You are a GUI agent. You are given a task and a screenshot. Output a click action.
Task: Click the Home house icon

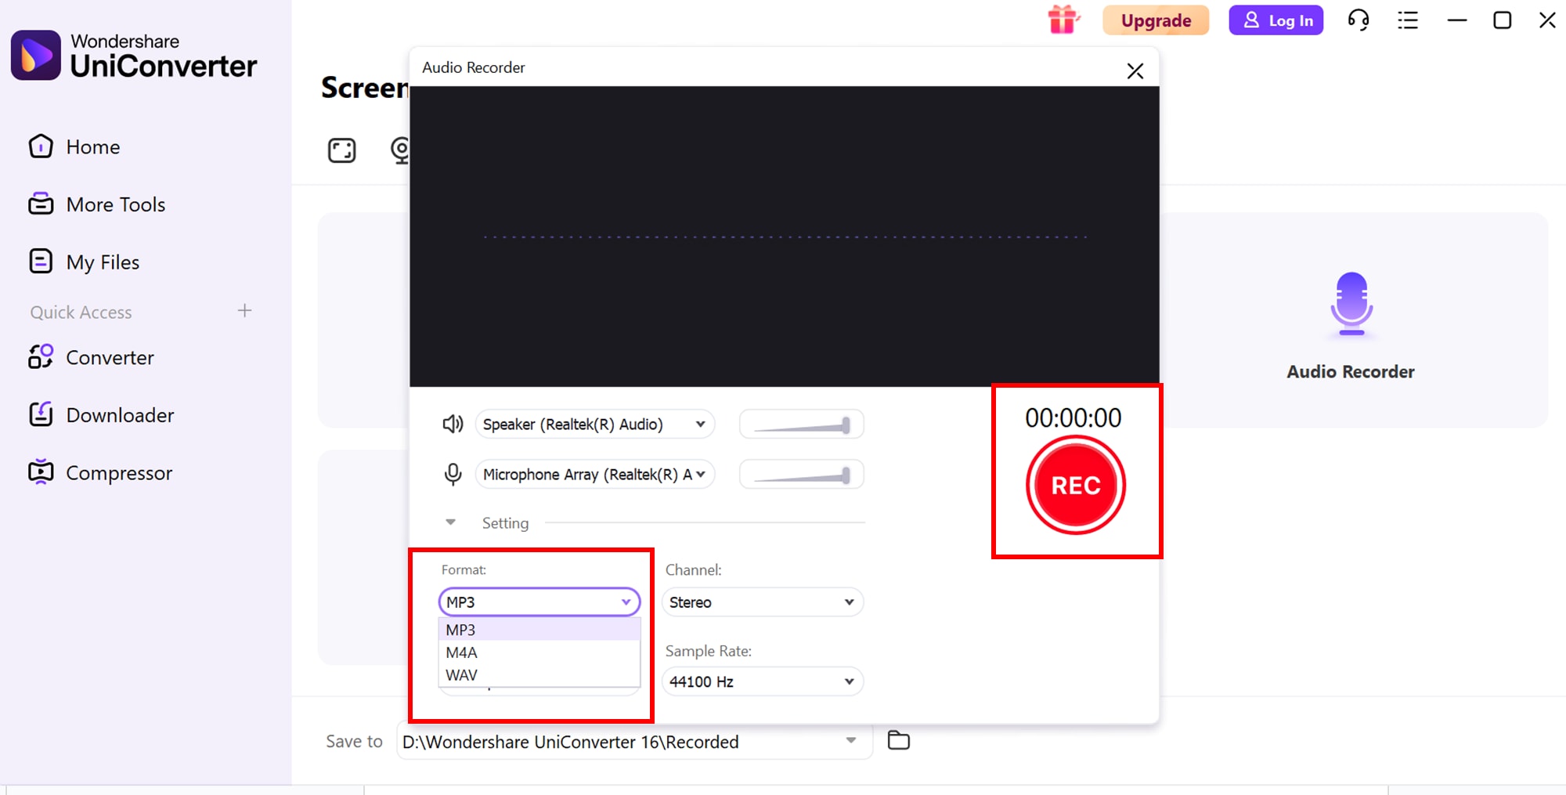click(x=41, y=146)
